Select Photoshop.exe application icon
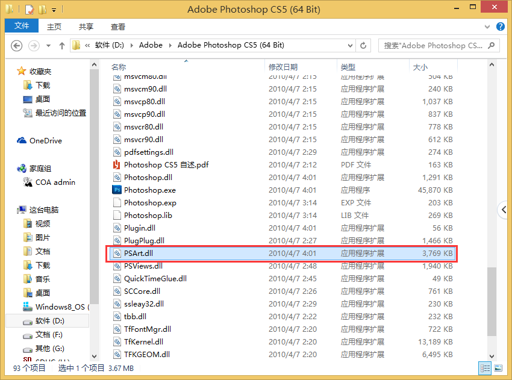The image size is (512, 380). tap(117, 190)
